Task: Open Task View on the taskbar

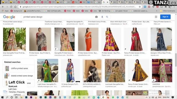Action: [x=16, y=97]
